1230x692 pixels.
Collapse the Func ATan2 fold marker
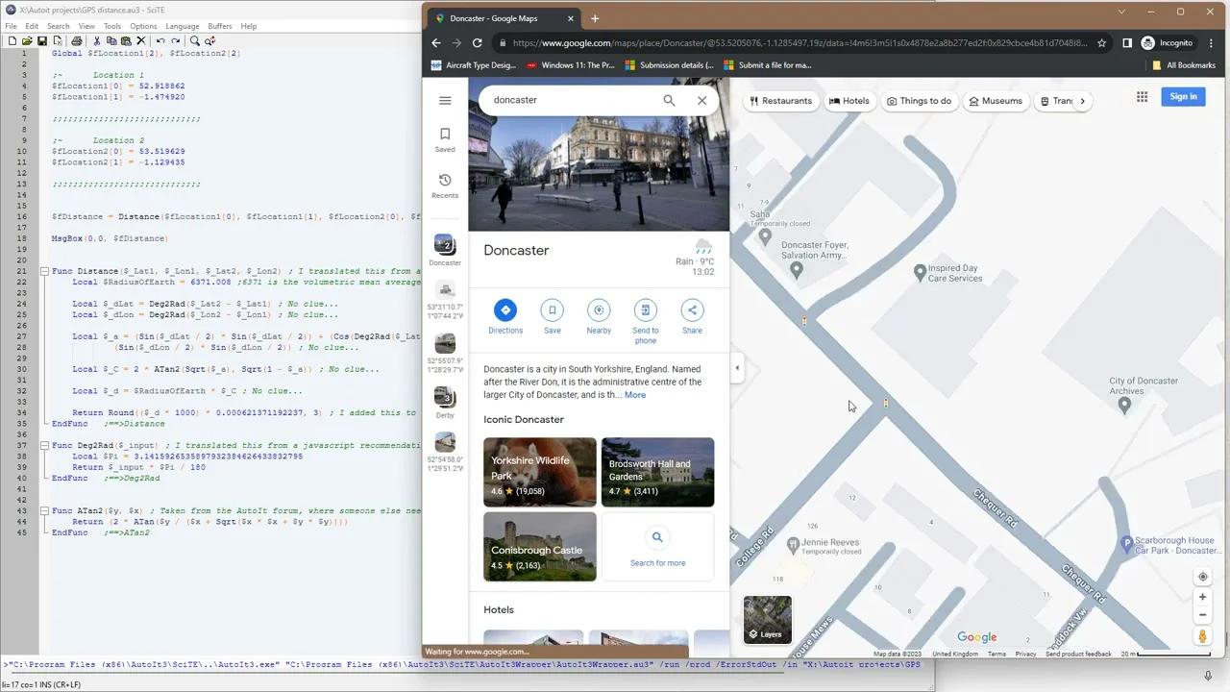coord(44,511)
